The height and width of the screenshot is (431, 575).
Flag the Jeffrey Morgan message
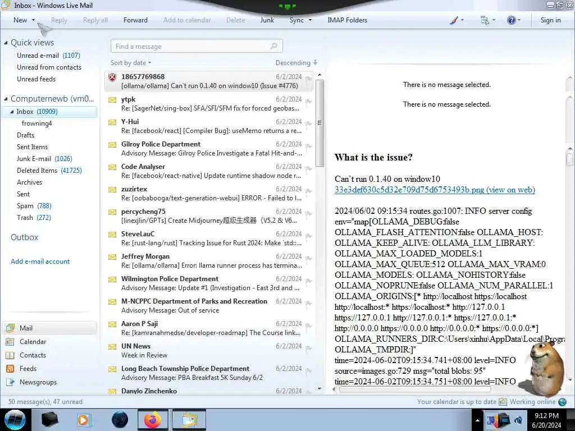(x=308, y=259)
